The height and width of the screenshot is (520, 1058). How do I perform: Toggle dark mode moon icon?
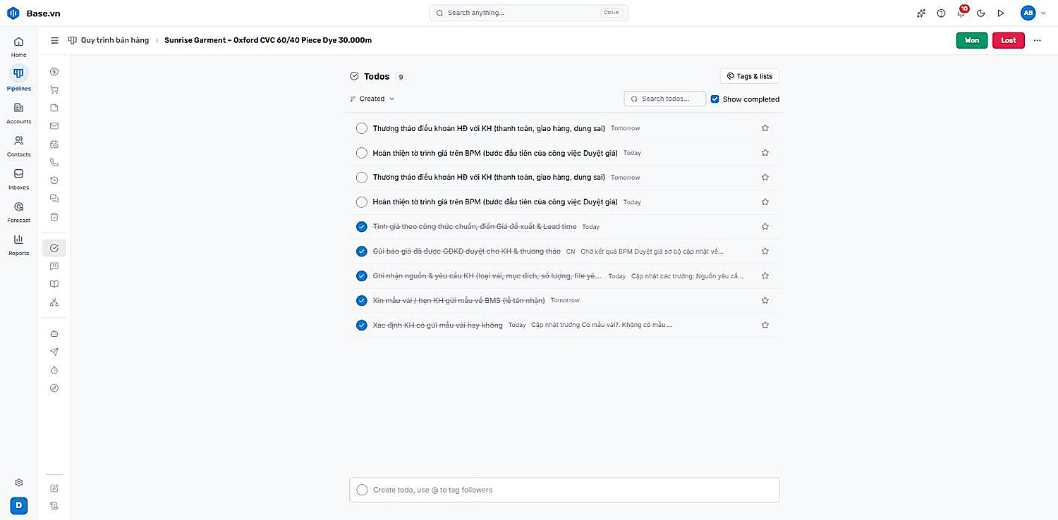[980, 13]
